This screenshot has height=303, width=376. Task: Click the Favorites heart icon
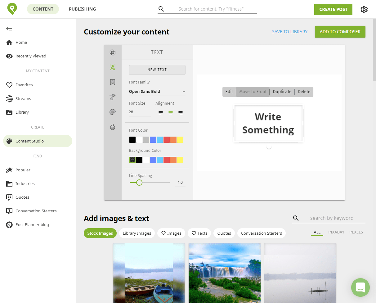(x=9, y=85)
